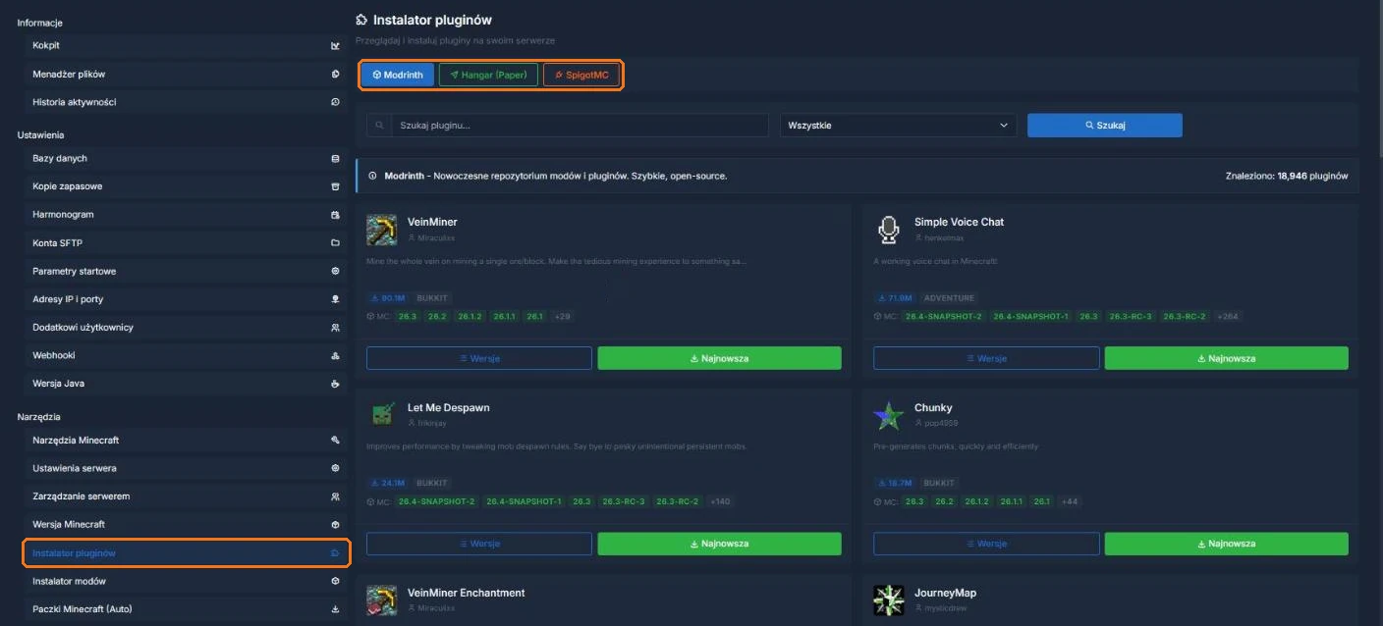Click the blue Szukaj search button

1105,126
